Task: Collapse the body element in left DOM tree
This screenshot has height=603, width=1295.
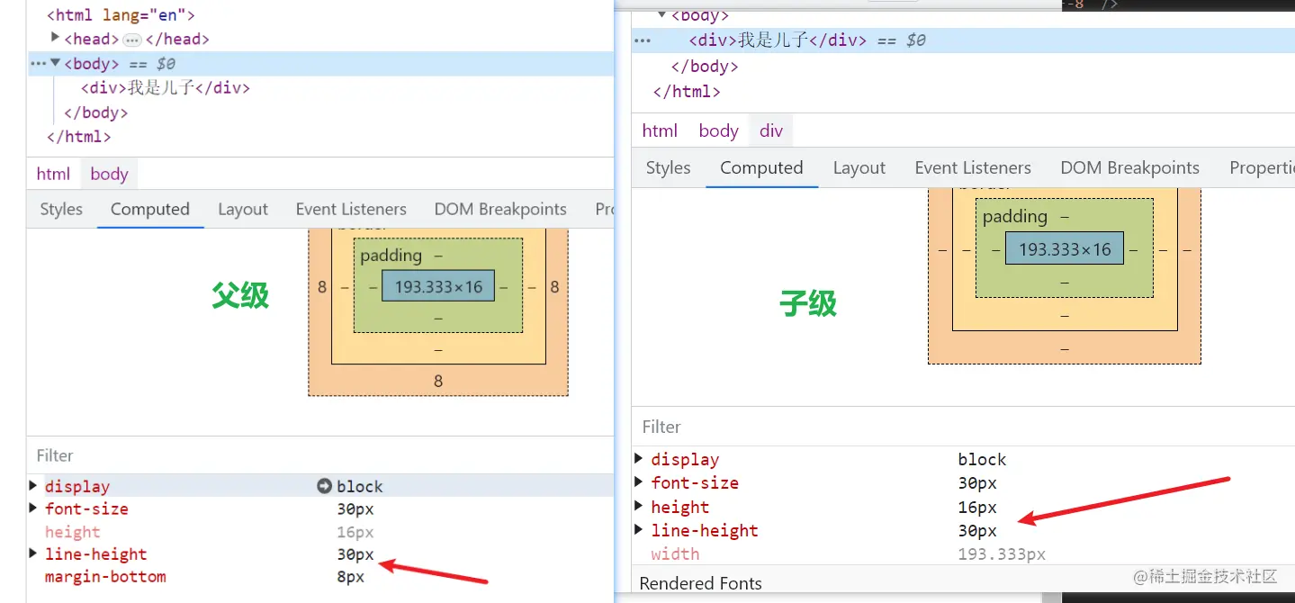Action: 55,63
